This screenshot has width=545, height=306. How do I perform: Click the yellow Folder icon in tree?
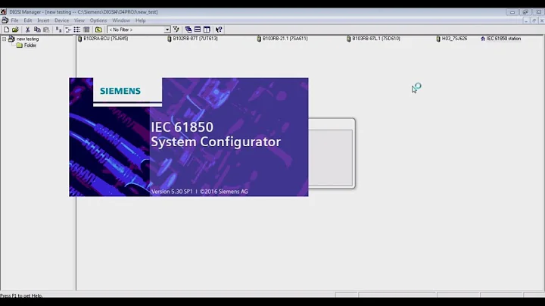coord(20,45)
